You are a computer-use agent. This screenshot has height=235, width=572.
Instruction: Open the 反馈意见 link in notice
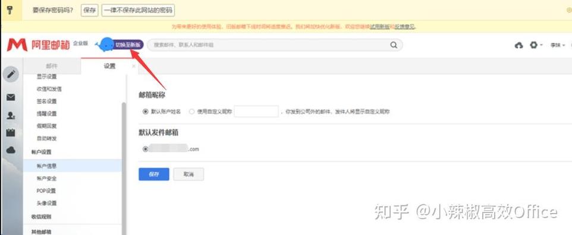pyautogui.click(x=404, y=27)
